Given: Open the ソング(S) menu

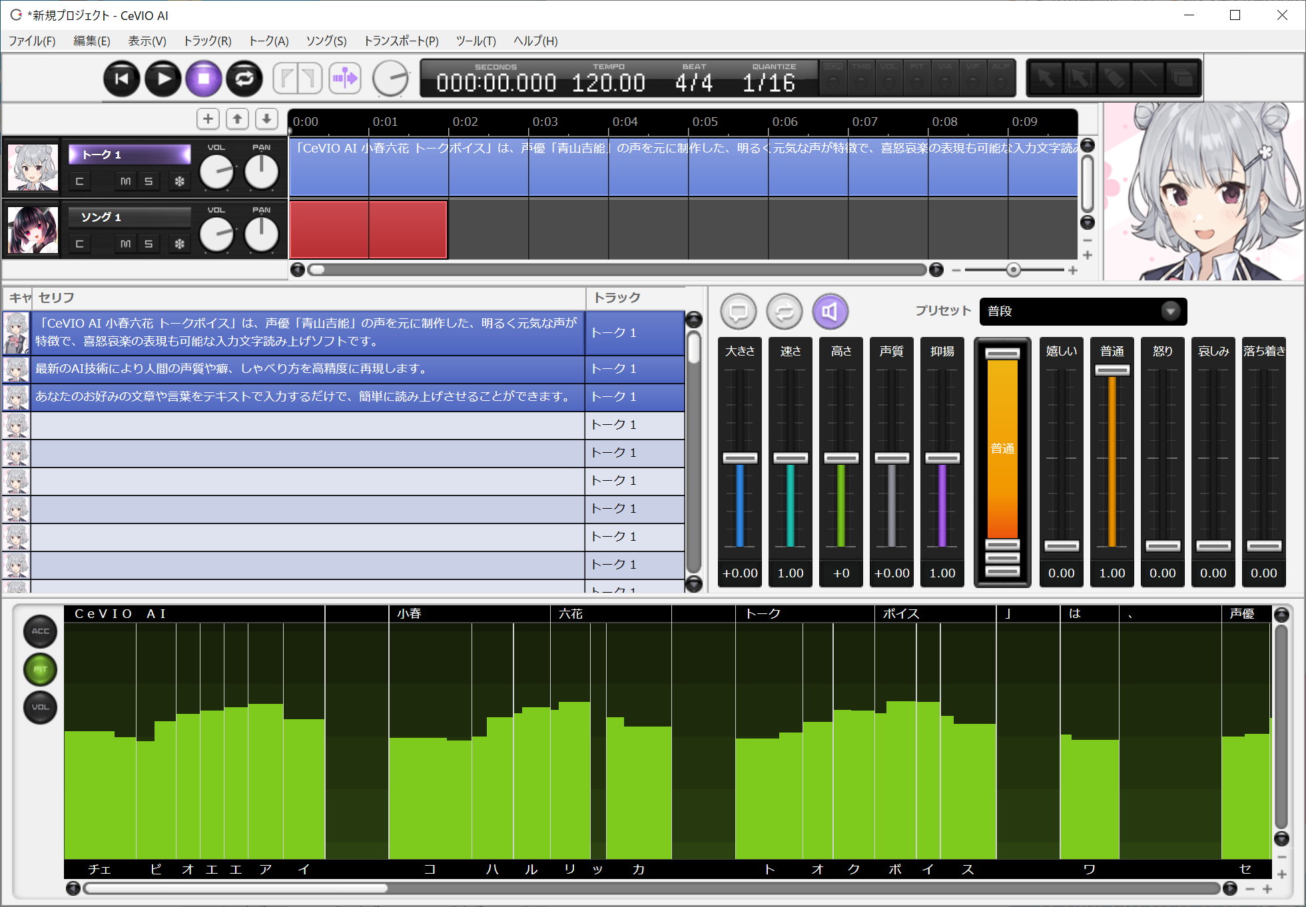Looking at the screenshot, I should click(326, 41).
